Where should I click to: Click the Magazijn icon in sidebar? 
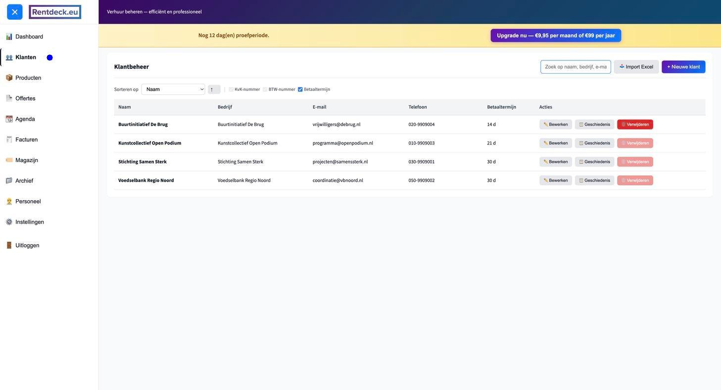click(9, 160)
